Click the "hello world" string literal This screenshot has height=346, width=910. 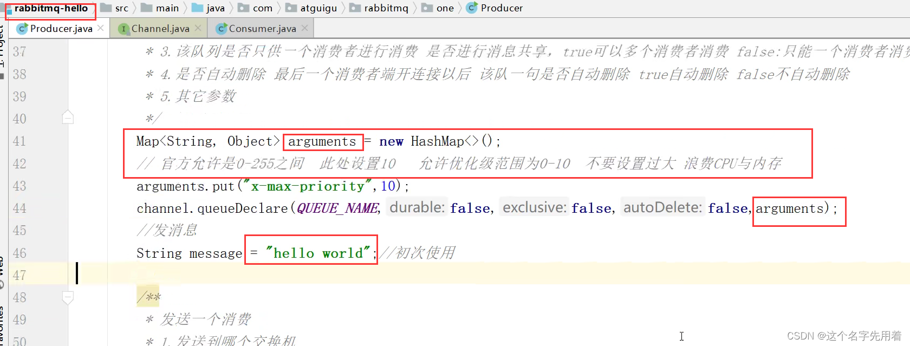click(x=317, y=253)
